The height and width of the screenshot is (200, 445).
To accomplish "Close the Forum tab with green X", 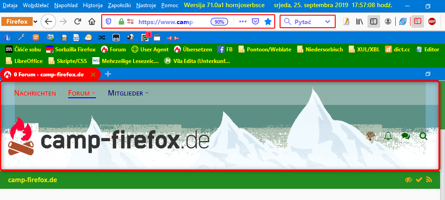I will pyautogui.click(x=93, y=75).
